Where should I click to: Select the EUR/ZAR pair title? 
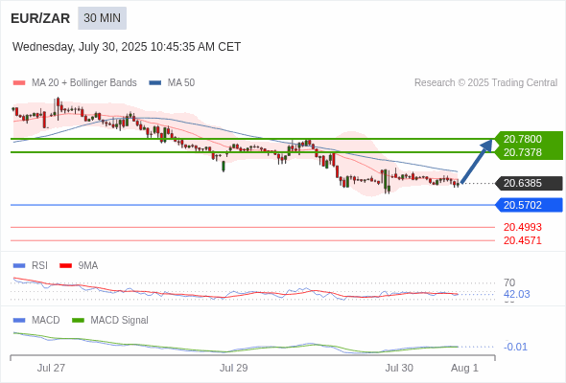(x=40, y=18)
